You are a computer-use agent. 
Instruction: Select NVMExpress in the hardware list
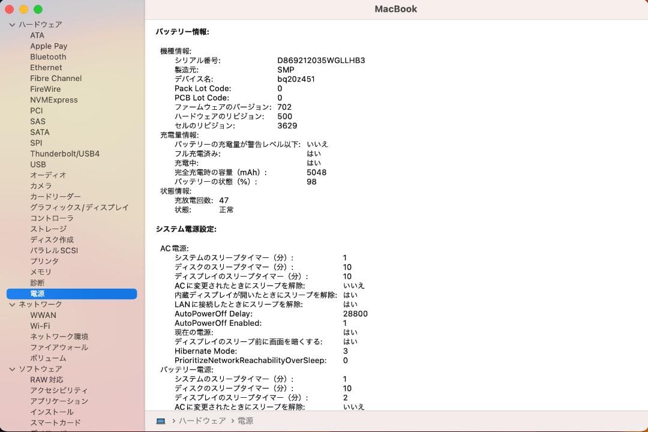pos(54,100)
